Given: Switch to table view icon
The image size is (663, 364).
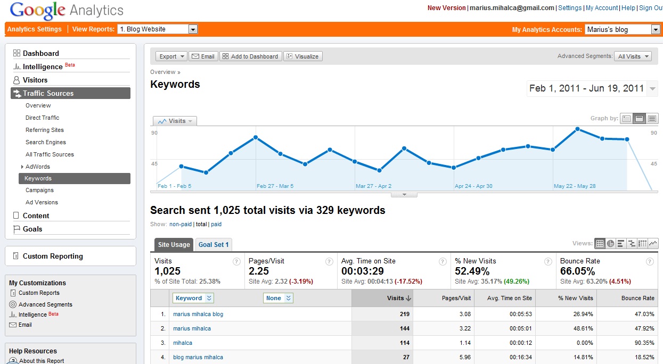Looking at the screenshot, I should [600, 243].
